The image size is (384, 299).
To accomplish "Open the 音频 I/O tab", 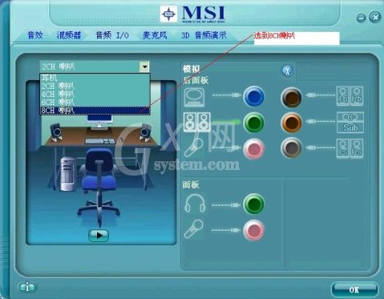I will click(112, 35).
